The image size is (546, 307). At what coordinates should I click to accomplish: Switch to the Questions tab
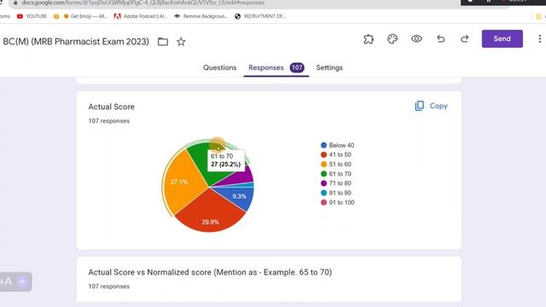pos(220,67)
